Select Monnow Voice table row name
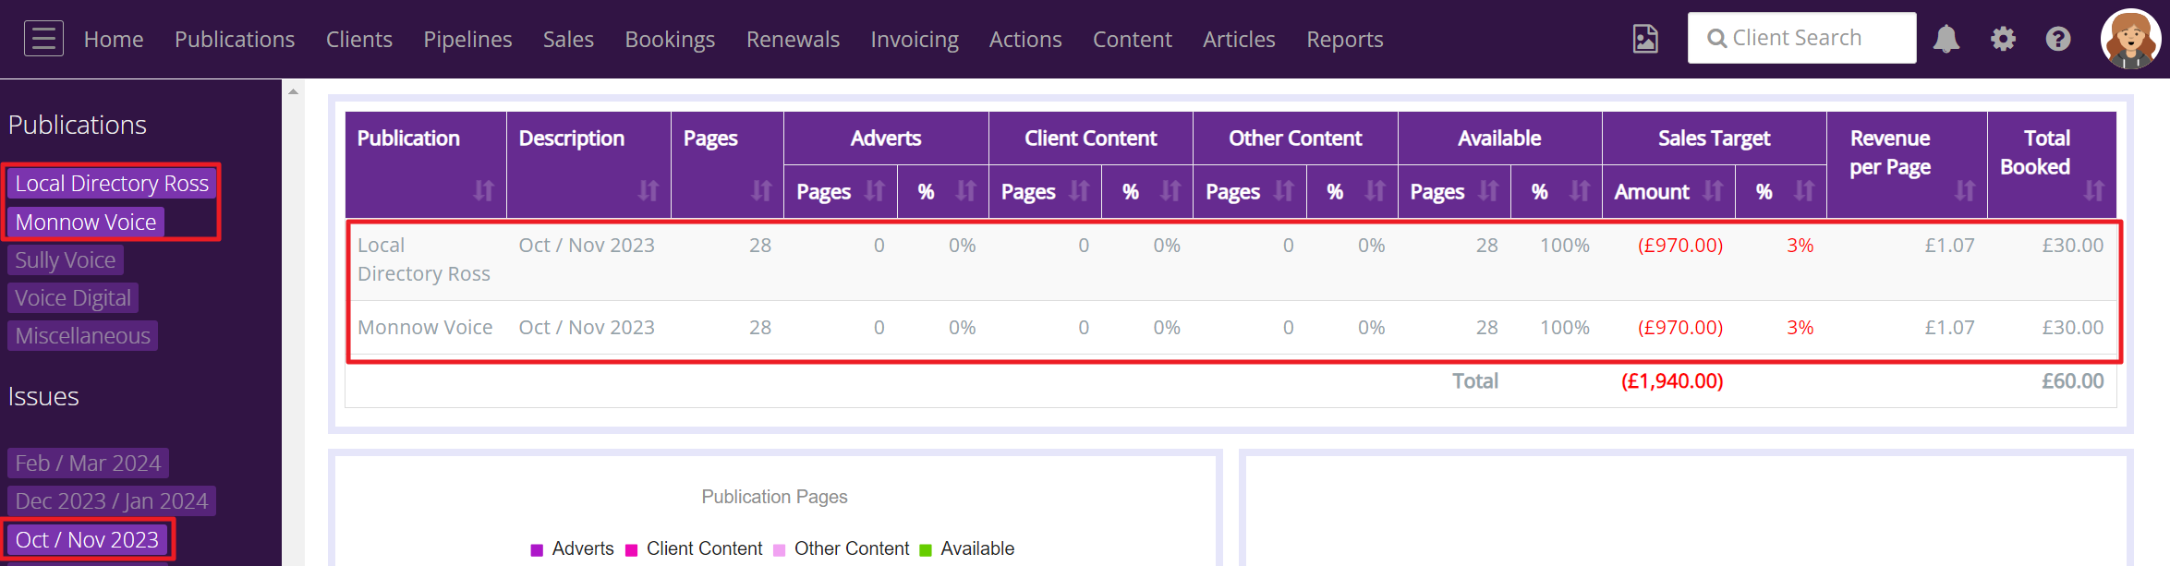The width and height of the screenshot is (2170, 566). coord(425,327)
